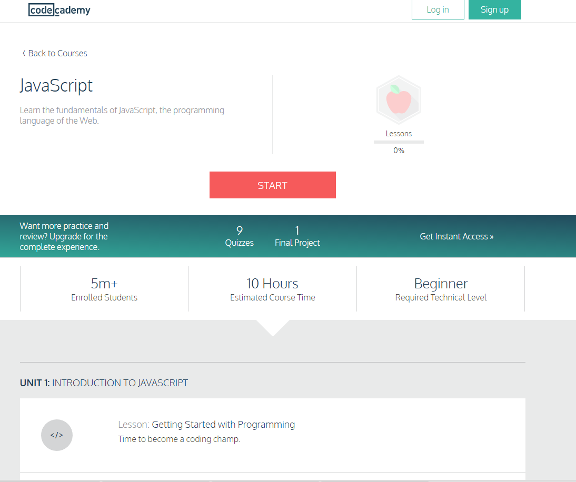Click the code brackets lesson icon
This screenshot has width=576, height=482.
pos(56,435)
